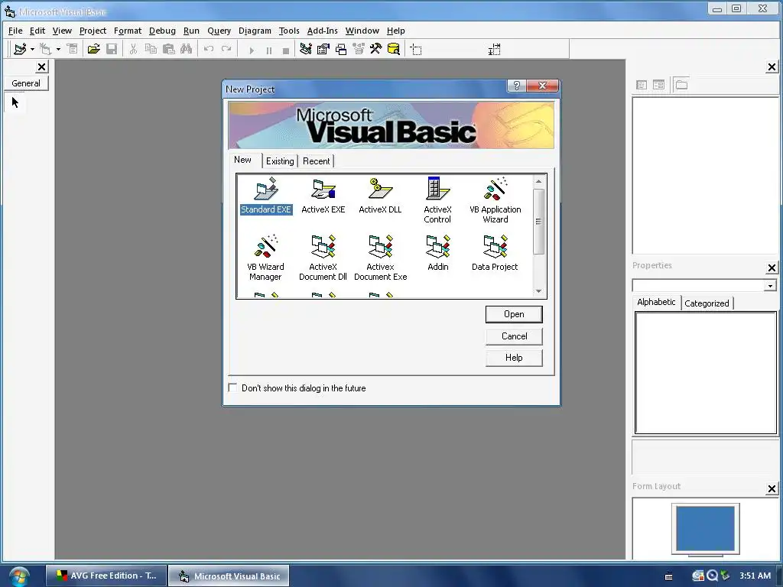
Task: Click the Cut scissors icon
Action: [133, 49]
